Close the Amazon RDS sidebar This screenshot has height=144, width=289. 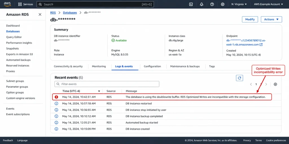(x=40, y=15)
